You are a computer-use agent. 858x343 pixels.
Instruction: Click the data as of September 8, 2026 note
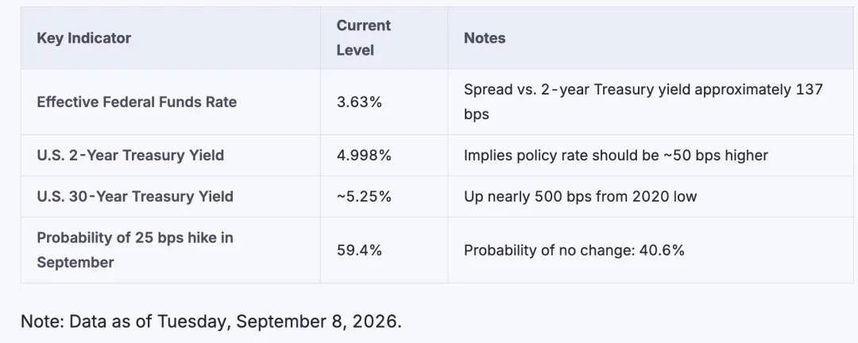point(211,322)
